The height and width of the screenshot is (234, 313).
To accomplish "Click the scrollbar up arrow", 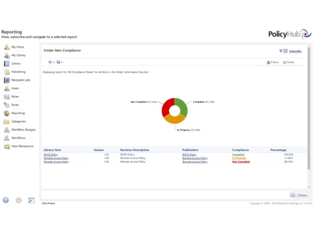I will pyautogui.click(x=309, y=46).
